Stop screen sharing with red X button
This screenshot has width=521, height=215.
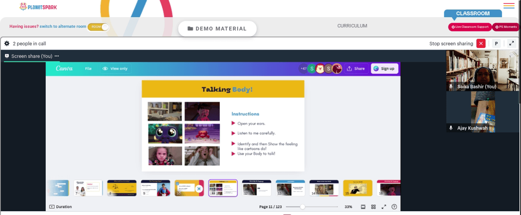[481, 43]
